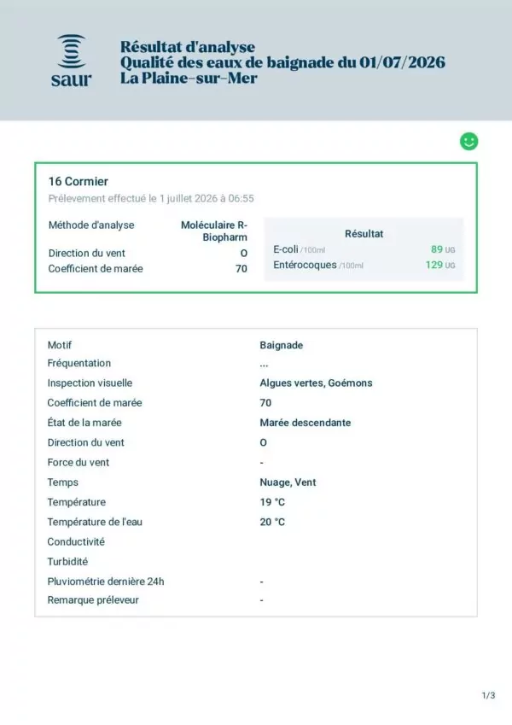Select the "Prélevement effectué le 1 juillet 2026" line
The height and width of the screenshot is (725, 512).
[151, 198]
